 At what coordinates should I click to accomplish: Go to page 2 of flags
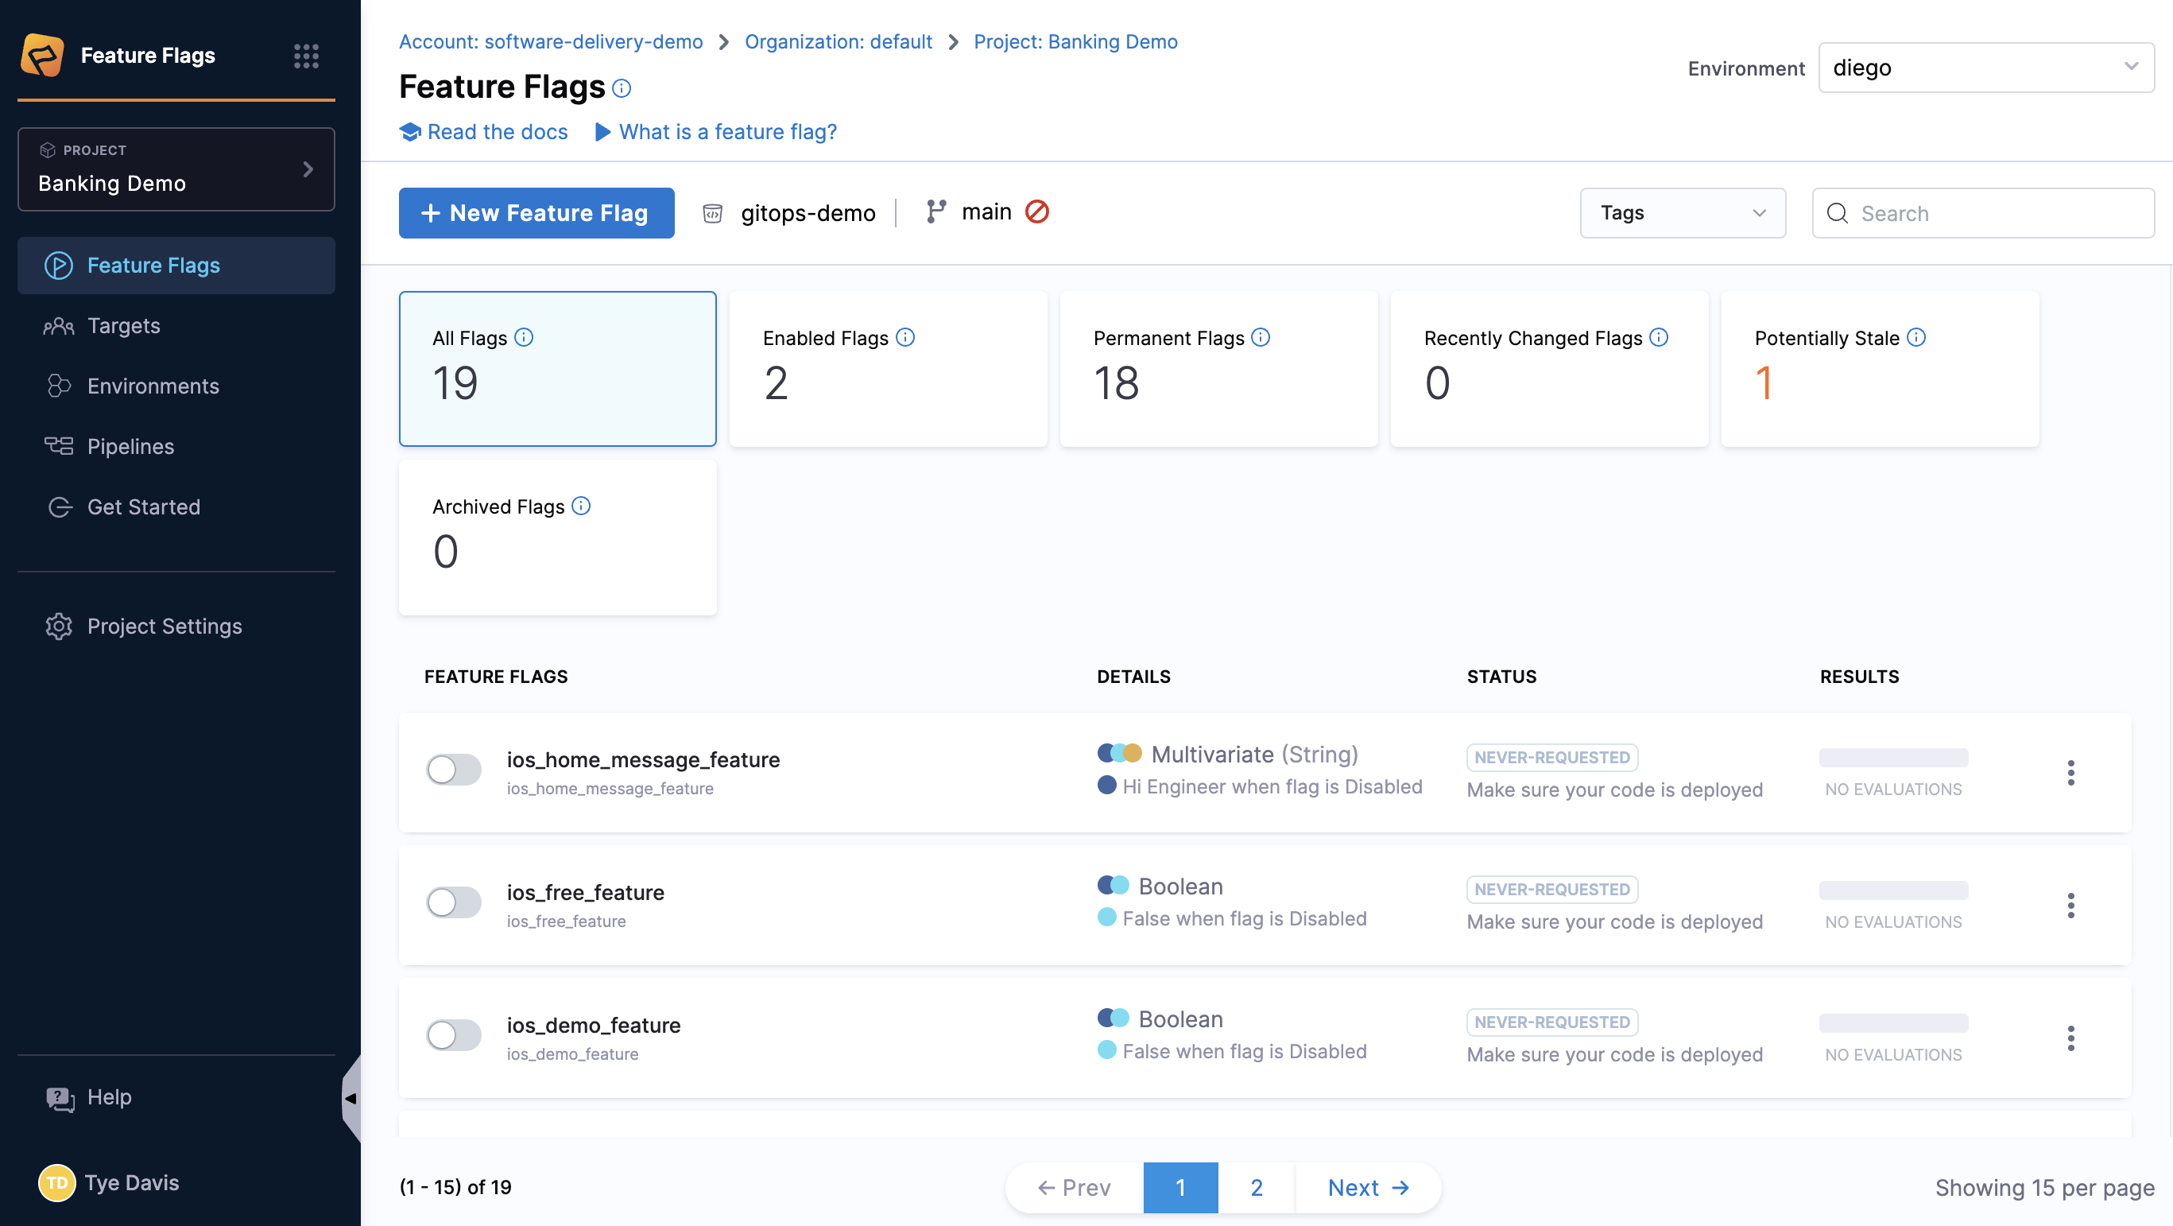coord(1256,1187)
